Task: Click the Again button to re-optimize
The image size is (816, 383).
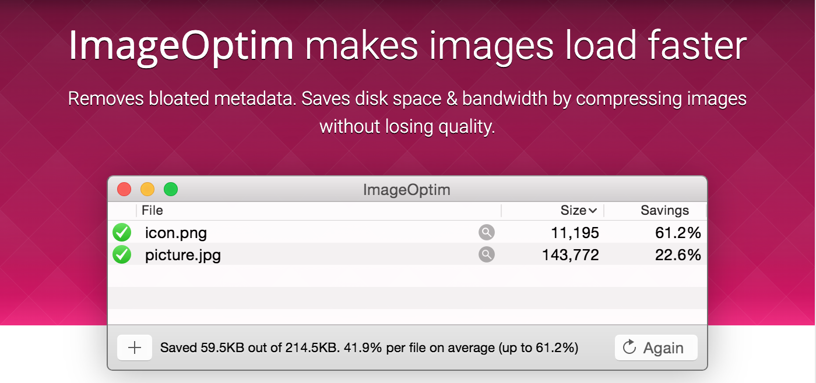Action: click(656, 347)
